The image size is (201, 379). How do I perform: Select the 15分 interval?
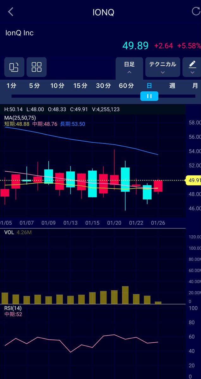click(80, 86)
